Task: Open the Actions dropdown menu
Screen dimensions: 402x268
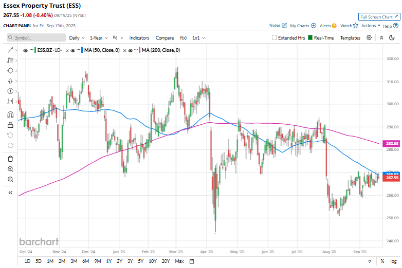Action: click(371, 26)
